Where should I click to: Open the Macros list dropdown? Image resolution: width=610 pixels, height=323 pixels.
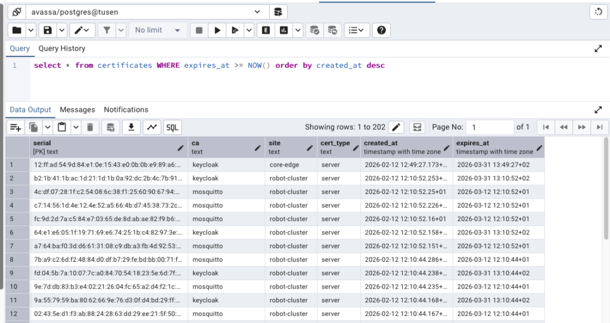(x=356, y=30)
